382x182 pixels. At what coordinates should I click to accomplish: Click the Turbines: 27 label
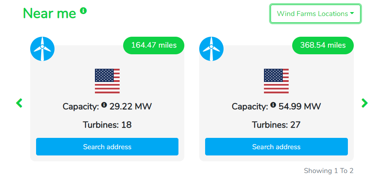pyautogui.click(x=276, y=125)
